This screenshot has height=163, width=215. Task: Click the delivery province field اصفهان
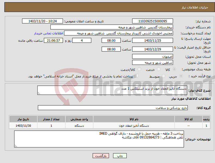click(x=153, y=56)
